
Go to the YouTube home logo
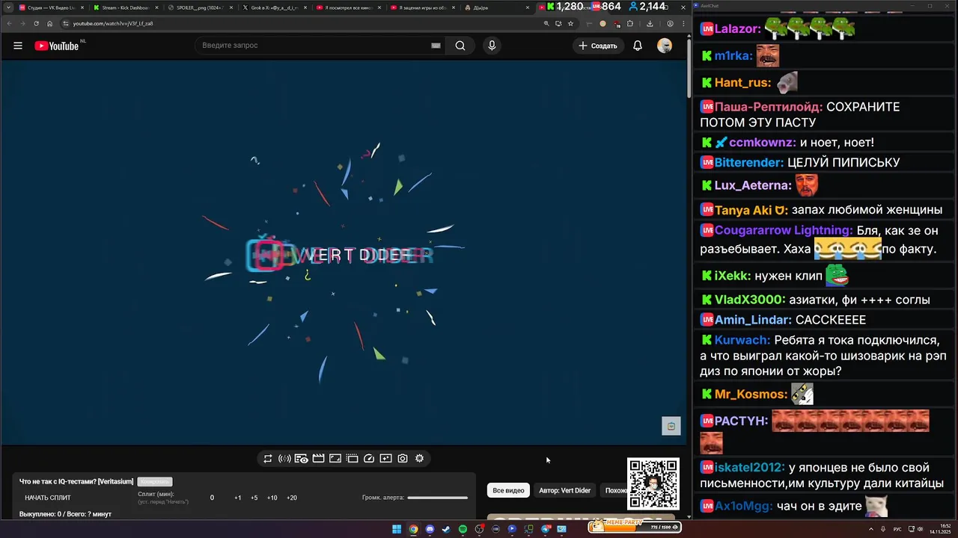57,46
